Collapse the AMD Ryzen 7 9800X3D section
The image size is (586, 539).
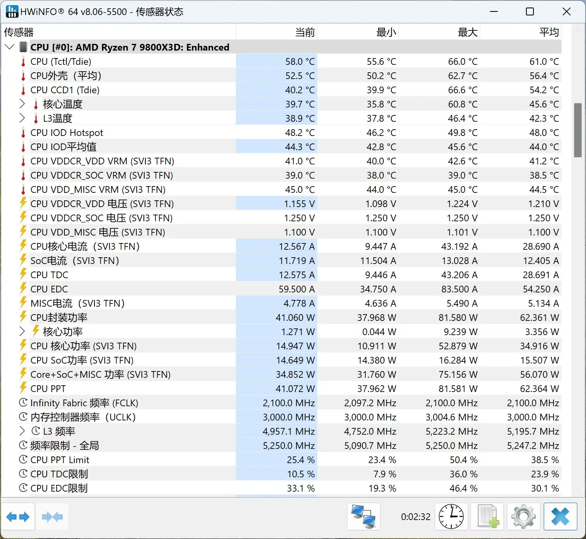pos(9,47)
